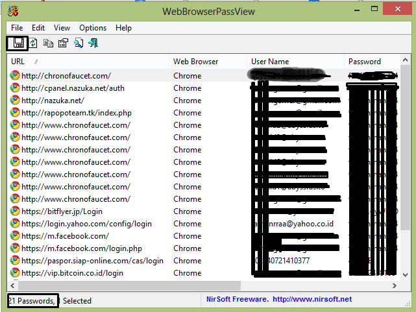The image size is (416, 312).
Task: Click Chrome icon beside bitflyer.jp/Login
Action: click(x=15, y=211)
